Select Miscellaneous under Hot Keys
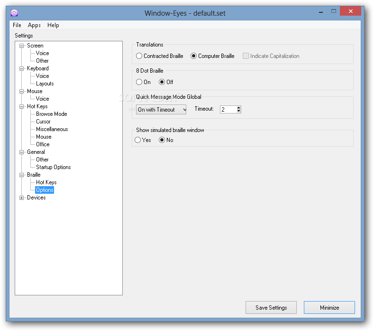This screenshot has height=331, width=374. pos(52,129)
